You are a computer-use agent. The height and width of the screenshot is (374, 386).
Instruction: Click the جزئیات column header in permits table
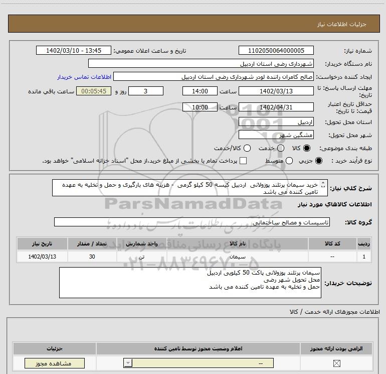click(x=55, y=348)
